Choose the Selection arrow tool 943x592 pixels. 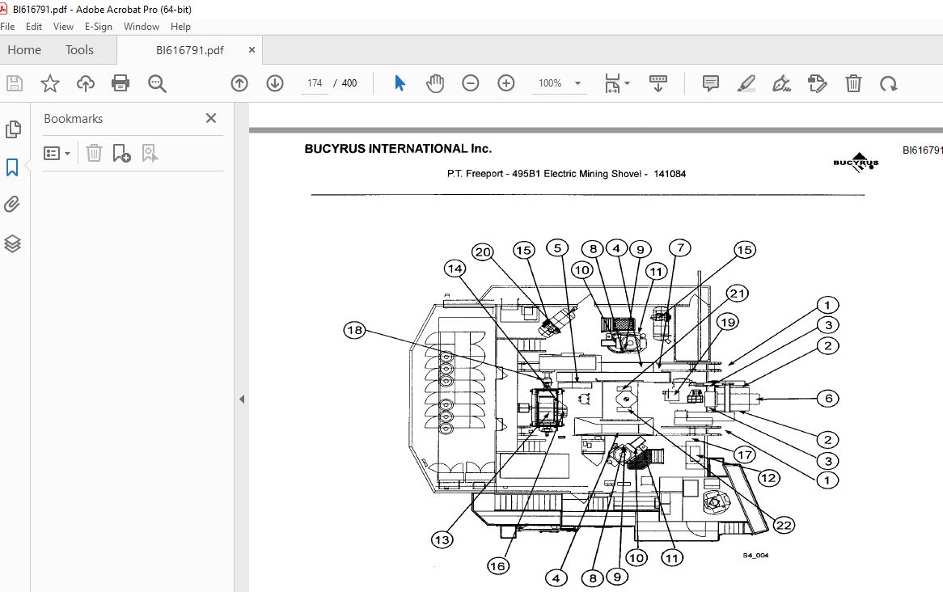click(400, 83)
